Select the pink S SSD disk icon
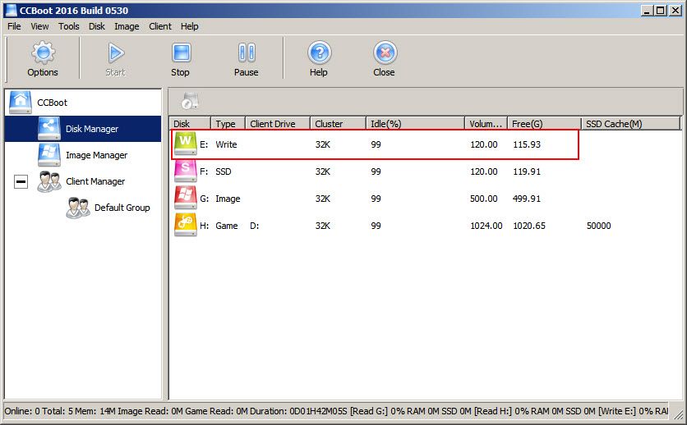 pyautogui.click(x=186, y=171)
